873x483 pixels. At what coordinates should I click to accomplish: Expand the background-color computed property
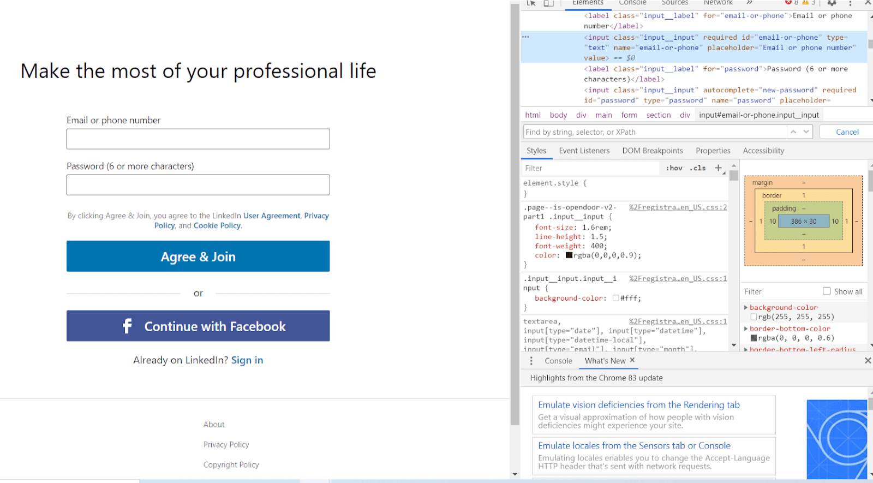point(746,308)
